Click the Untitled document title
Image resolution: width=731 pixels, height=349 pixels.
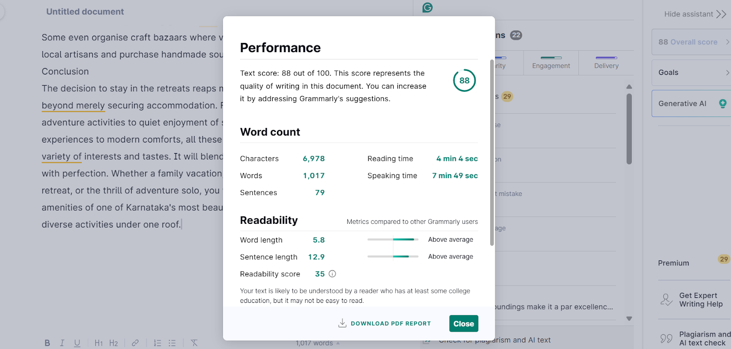pyautogui.click(x=85, y=12)
